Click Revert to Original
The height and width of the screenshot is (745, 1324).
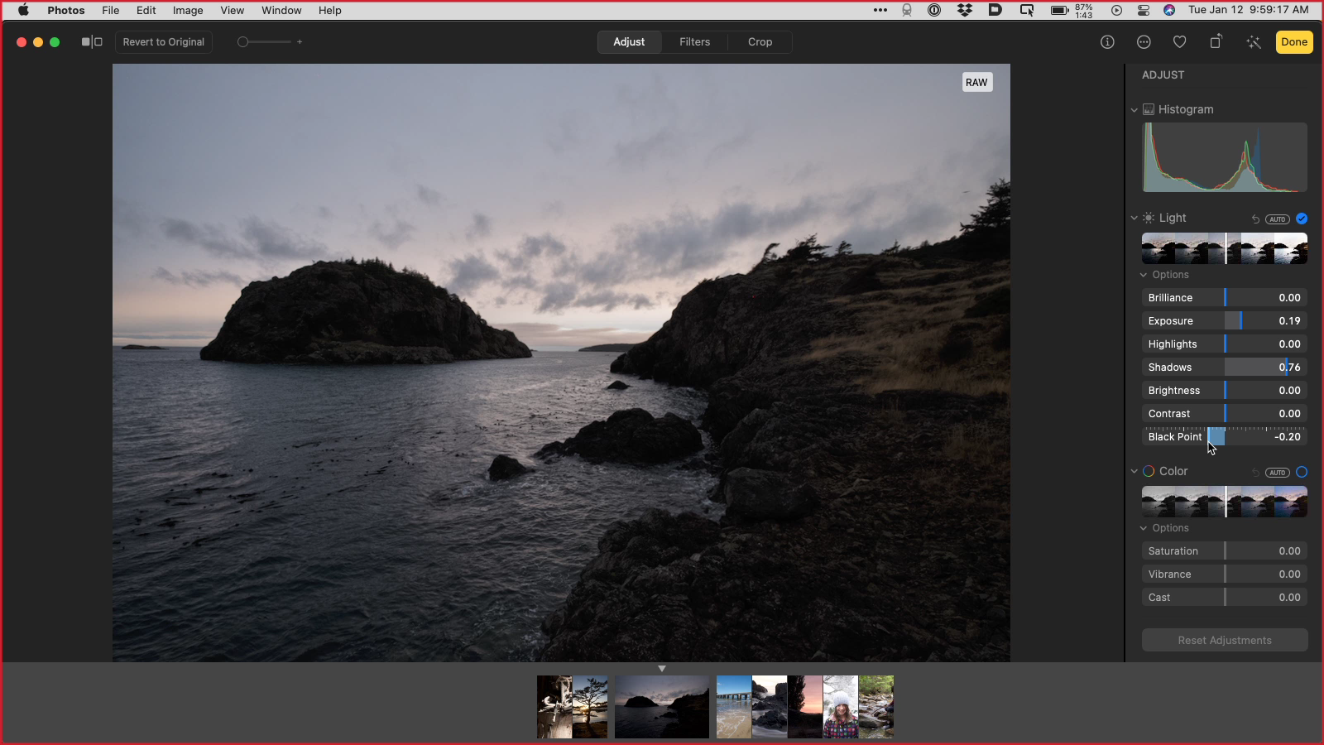[x=164, y=42]
